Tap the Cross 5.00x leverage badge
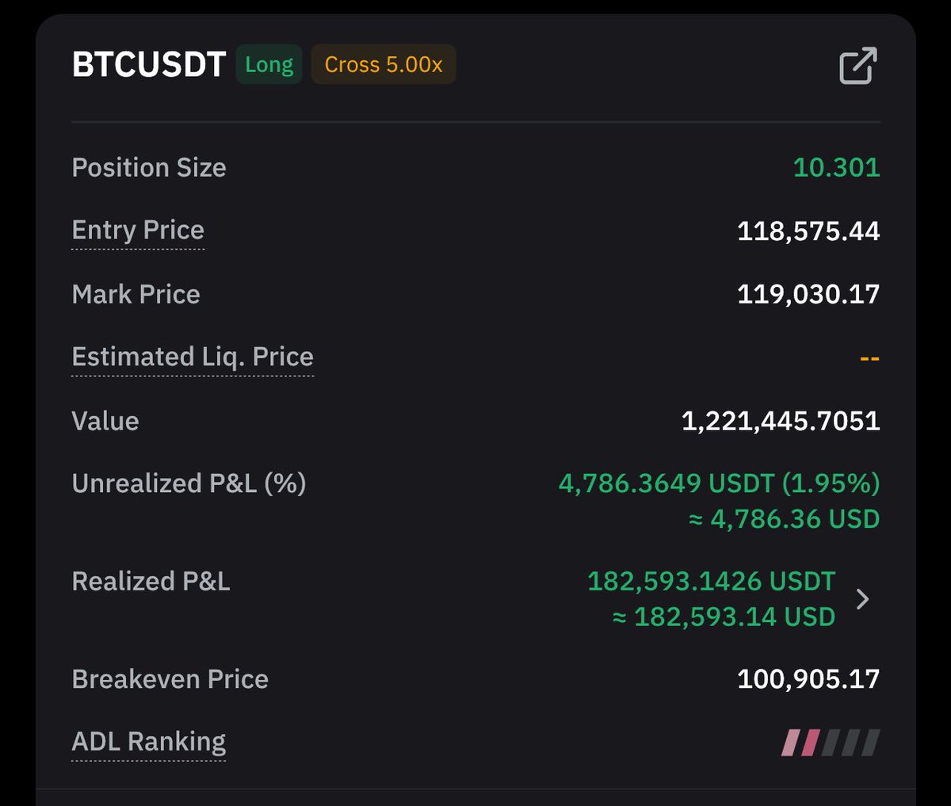This screenshot has width=951, height=806. pyautogui.click(x=384, y=64)
